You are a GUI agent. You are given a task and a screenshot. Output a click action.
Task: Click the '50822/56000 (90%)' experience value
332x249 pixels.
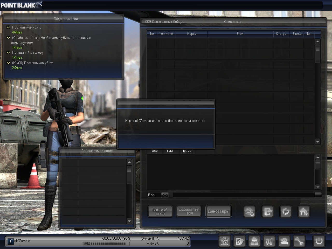[x=117, y=238]
